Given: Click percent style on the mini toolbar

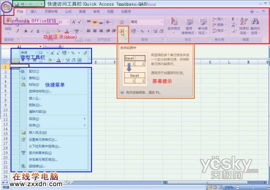Looking at the screenshot, I should [x=73, y=53].
